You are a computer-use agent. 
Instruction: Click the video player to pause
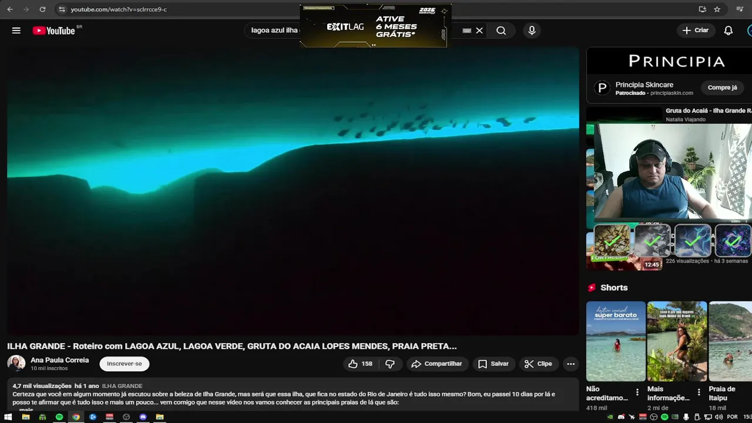coord(293,191)
